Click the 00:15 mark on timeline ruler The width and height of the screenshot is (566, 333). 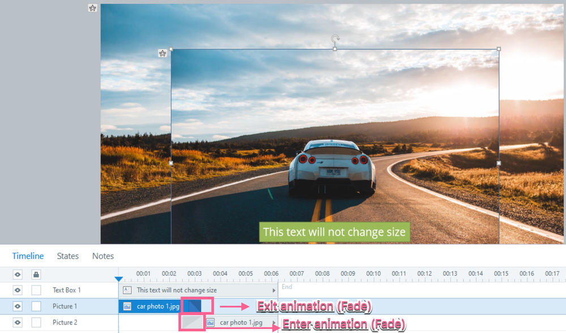point(501,274)
